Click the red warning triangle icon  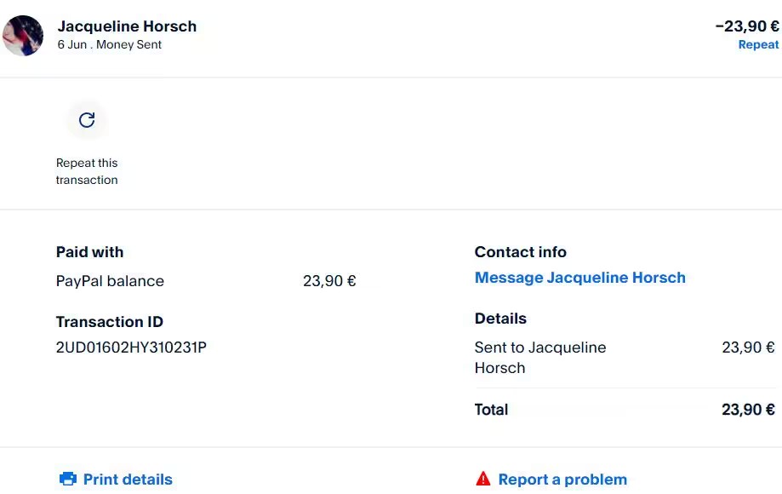[x=483, y=480]
